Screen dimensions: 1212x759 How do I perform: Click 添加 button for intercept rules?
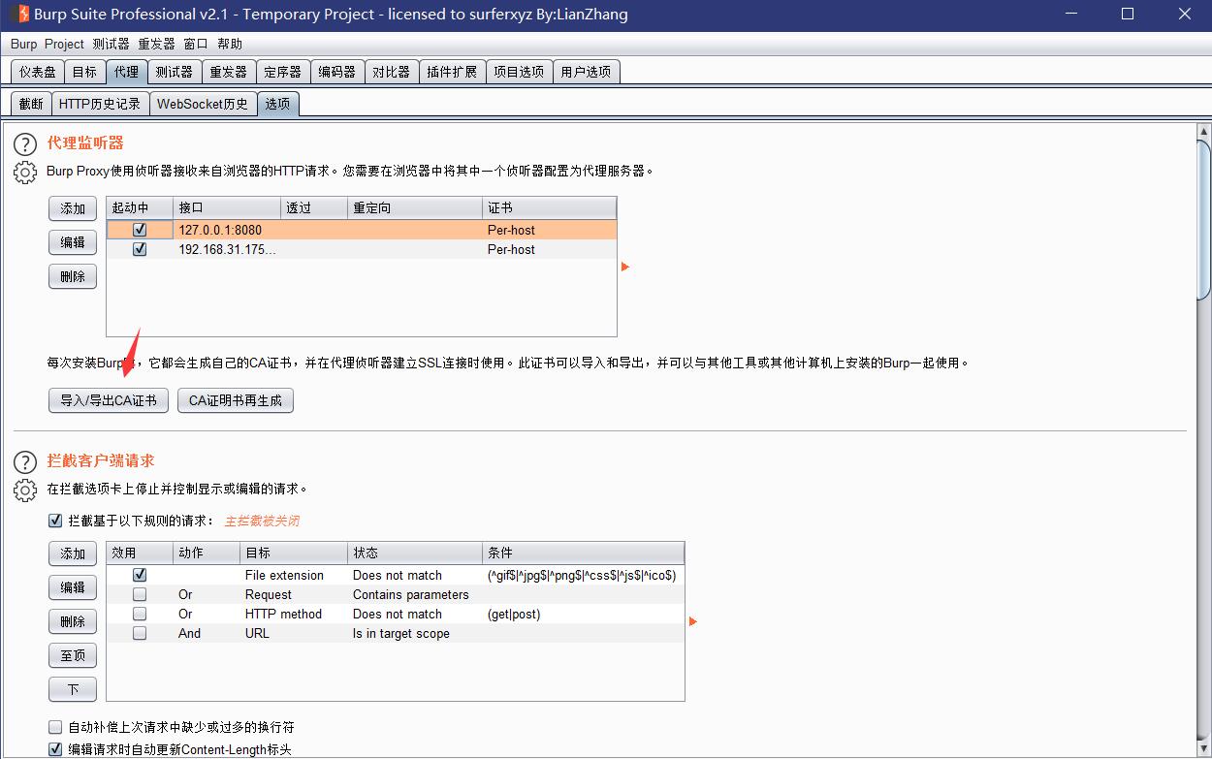tap(73, 553)
